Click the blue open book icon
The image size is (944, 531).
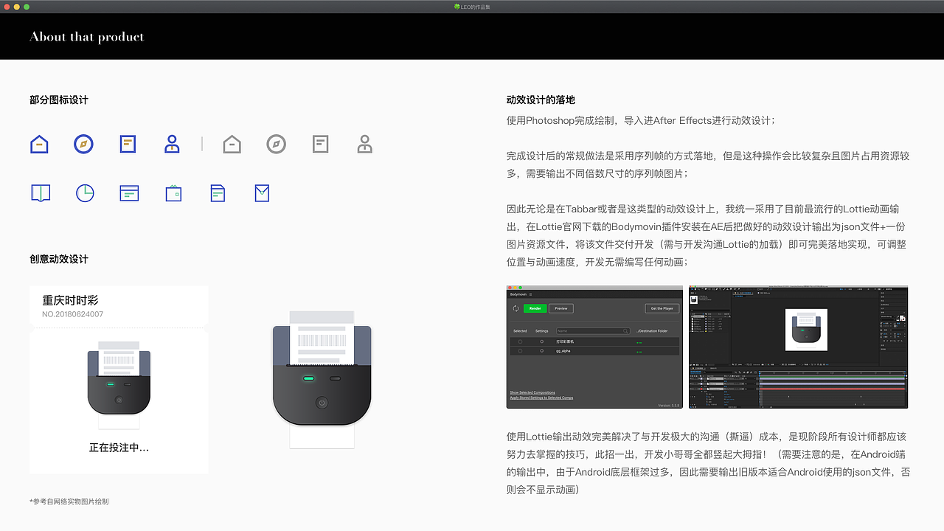pos(41,193)
